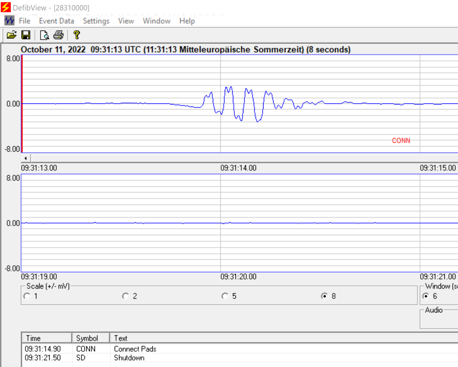Select the 09:31:14.90 event row
This screenshot has height=367, width=458.
pyautogui.click(x=240, y=349)
